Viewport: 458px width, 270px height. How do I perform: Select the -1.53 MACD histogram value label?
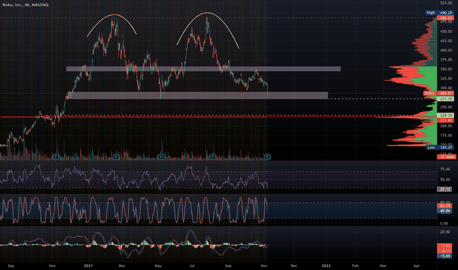[444, 246]
